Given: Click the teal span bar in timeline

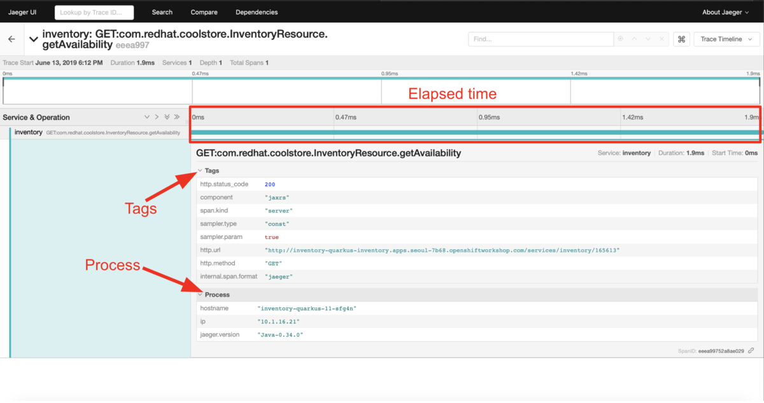Looking at the screenshot, I should tap(475, 132).
